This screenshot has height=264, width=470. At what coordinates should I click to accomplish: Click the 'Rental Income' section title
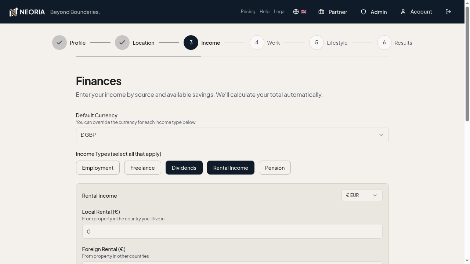(x=100, y=196)
